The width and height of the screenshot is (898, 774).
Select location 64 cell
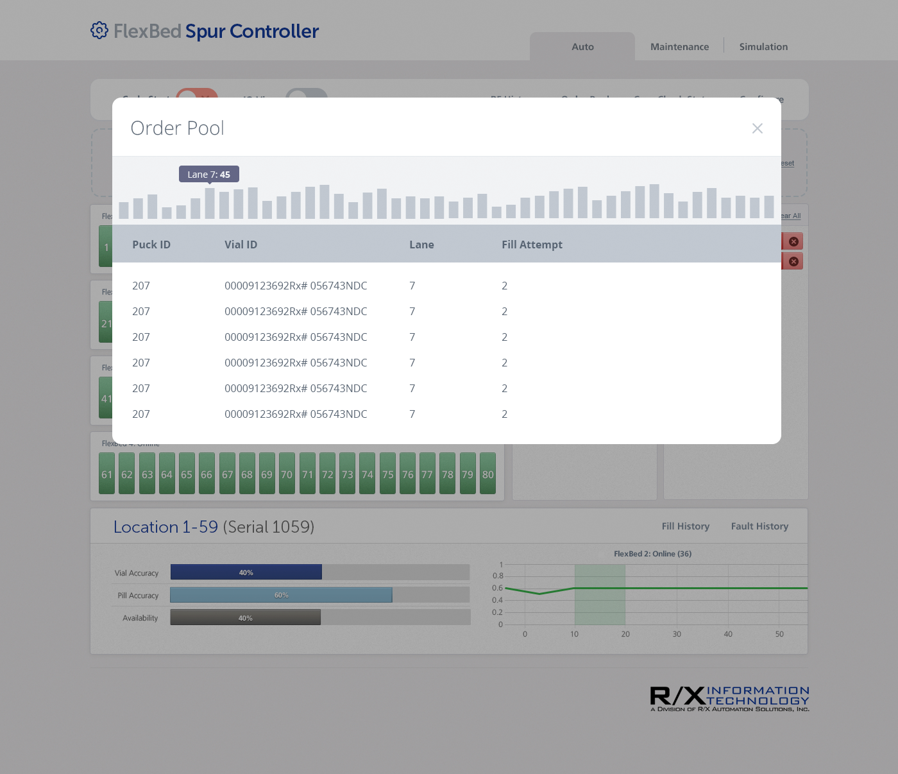point(167,474)
